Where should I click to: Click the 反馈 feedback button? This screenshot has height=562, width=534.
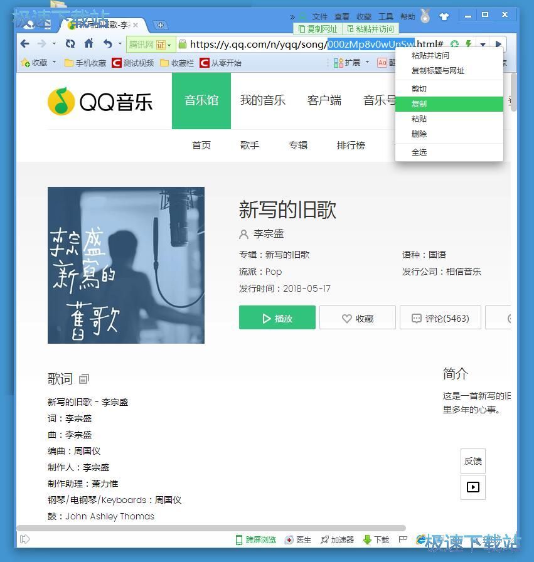(x=473, y=461)
